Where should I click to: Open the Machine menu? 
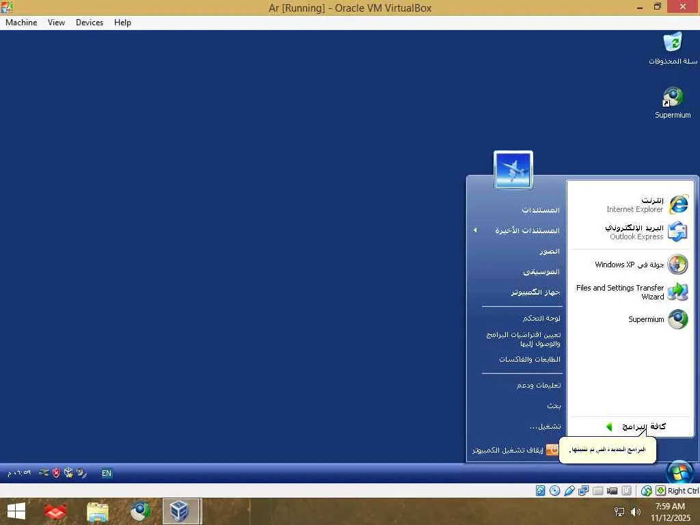click(x=21, y=23)
